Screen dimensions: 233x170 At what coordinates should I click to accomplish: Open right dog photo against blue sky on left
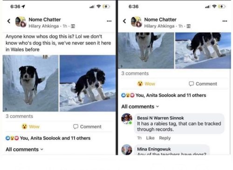pyautogui.click(x=88, y=83)
